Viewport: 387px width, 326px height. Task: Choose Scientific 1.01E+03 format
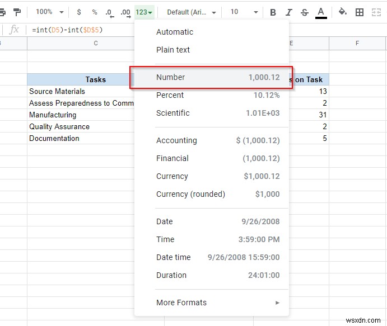(x=212, y=113)
